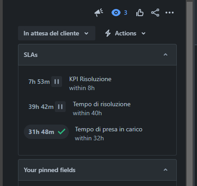Image resolution: width=197 pixels, height=186 pixels.
Task: Open the share issue icon
Action: [x=155, y=13]
